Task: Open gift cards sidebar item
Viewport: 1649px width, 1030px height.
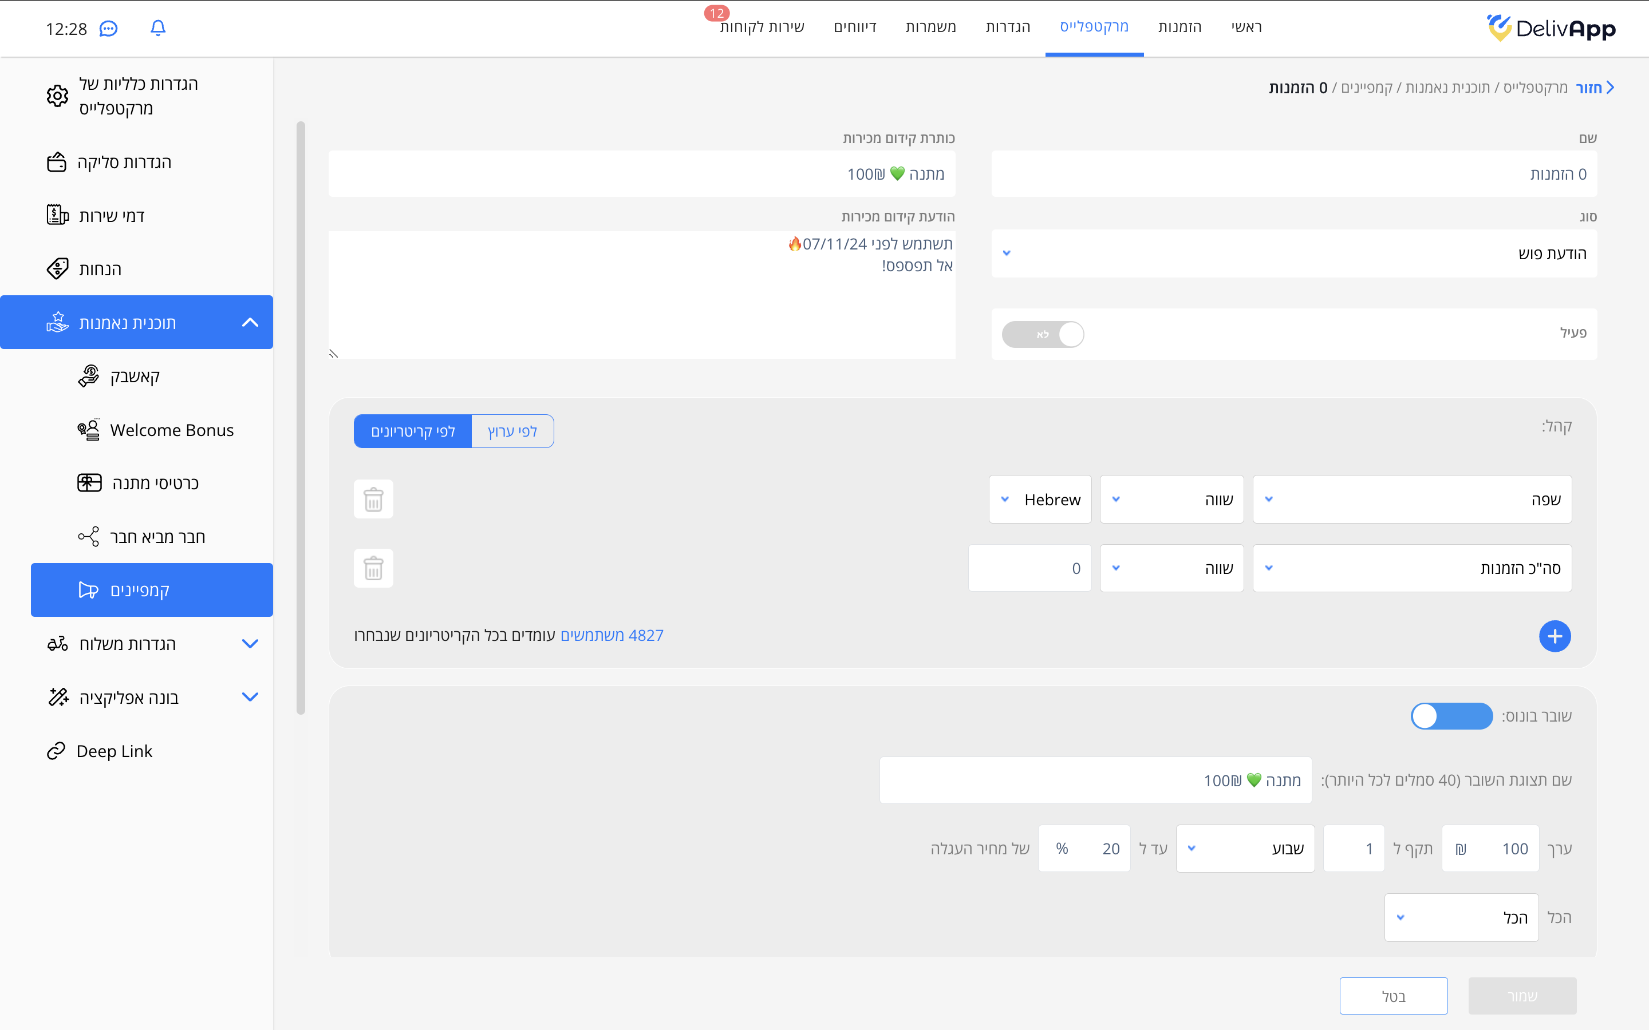Action: [x=155, y=483]
